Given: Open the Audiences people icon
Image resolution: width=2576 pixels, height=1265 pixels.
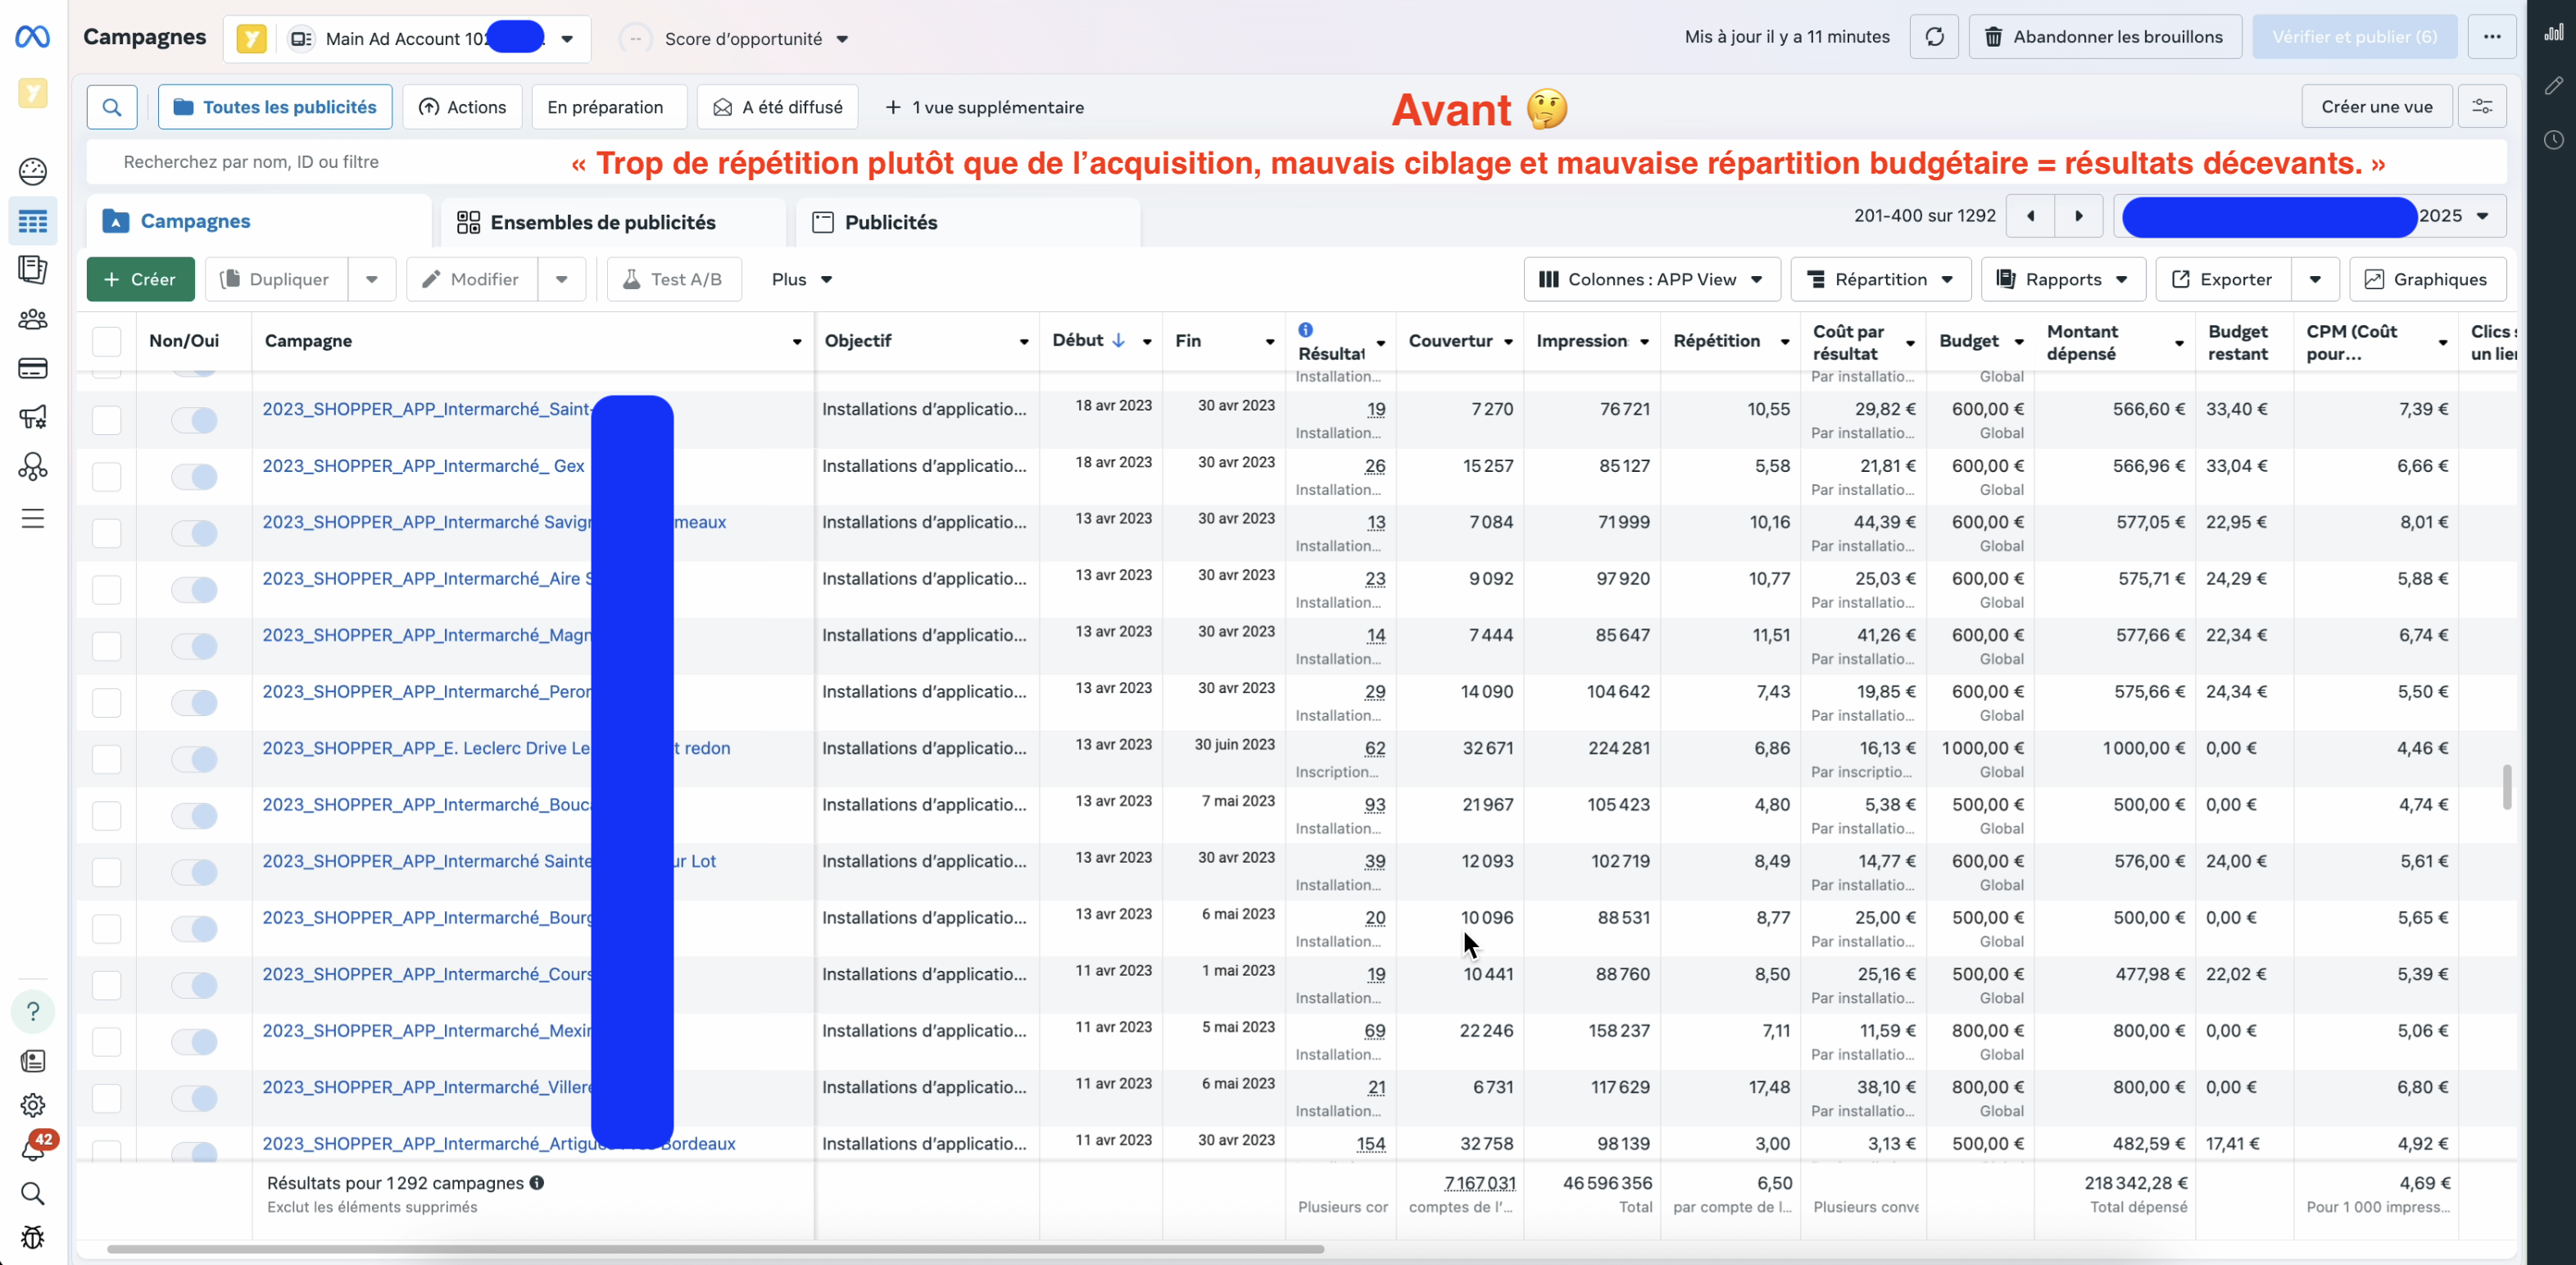Looking at the screenshot, I should click(33, 319).
